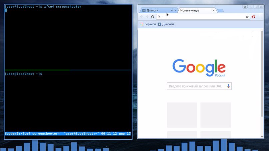Image resolution: width=269 pixels, height=151 pixels.
Task: Open Сервисы apps shortcut in bookmarks bar
Action: pyautogui.click(x=148, y=24)
